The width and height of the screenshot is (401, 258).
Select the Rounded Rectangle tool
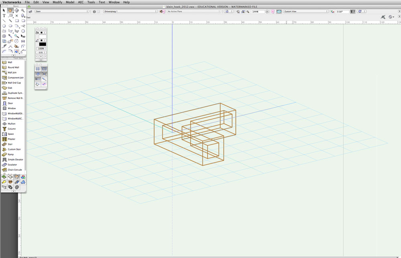tap(23, 21)
